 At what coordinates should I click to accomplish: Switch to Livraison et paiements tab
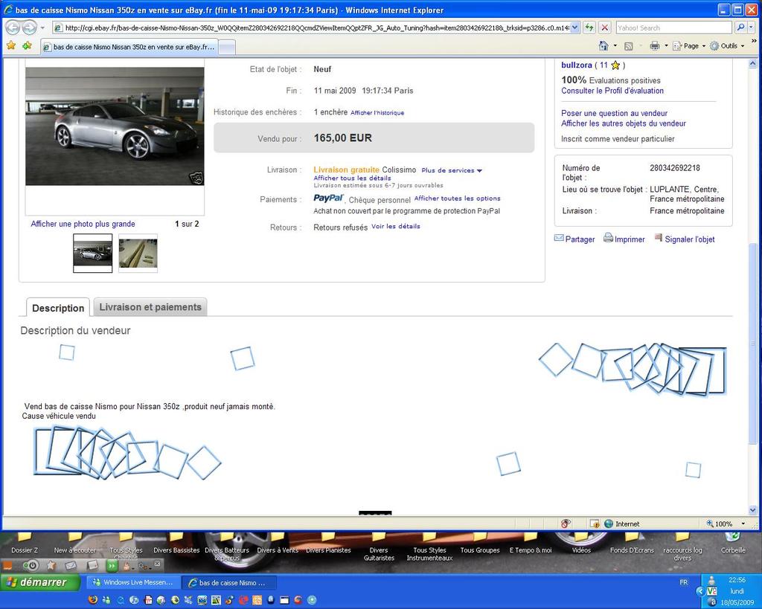(150, 307)
